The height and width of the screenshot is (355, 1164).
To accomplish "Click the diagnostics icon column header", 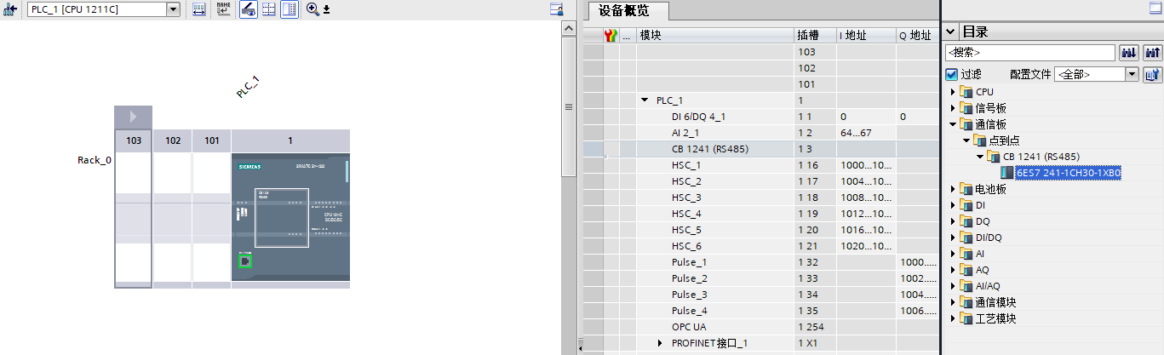I will tap(610, 35).
